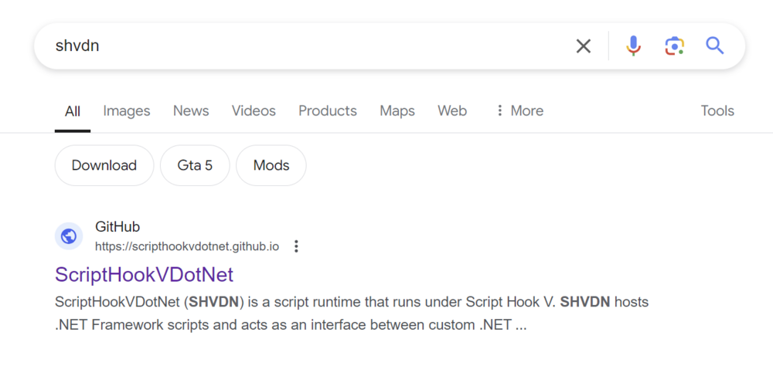Expand the More search filters menu
This screenshot has height=366, width=773.
click(x=519, y=111)
